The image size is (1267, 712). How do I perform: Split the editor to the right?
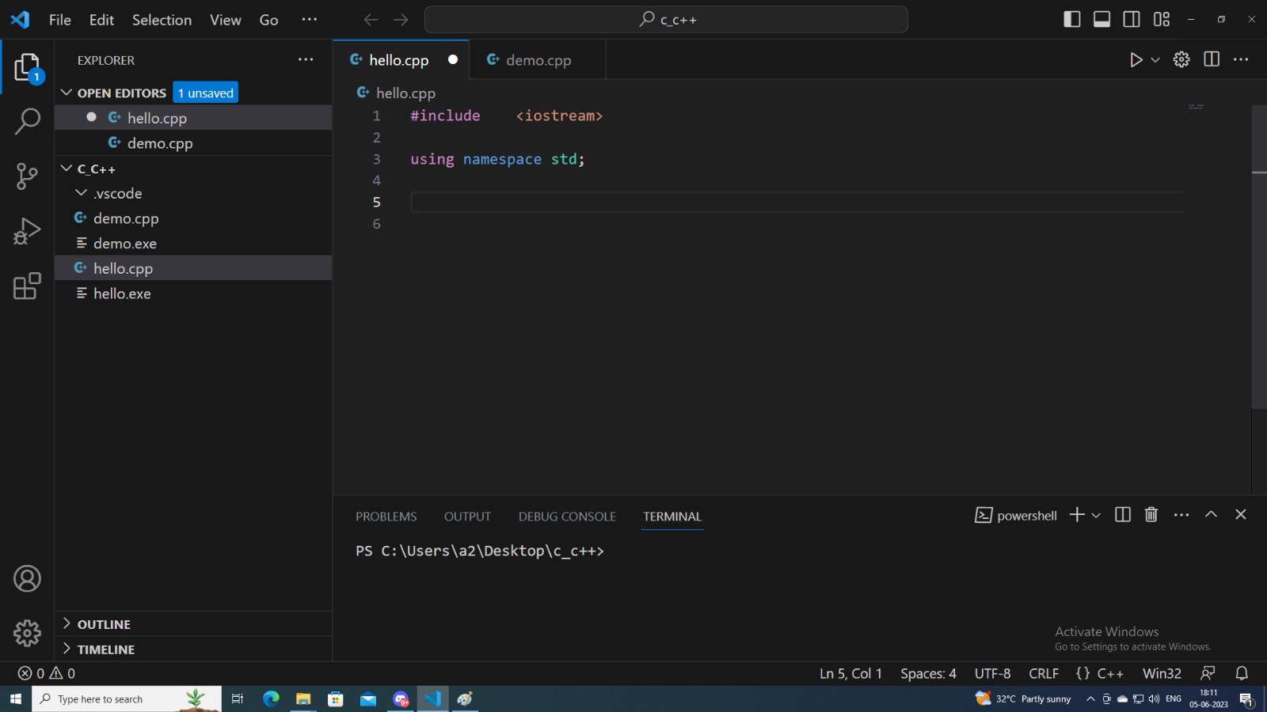coord(1212,59)
